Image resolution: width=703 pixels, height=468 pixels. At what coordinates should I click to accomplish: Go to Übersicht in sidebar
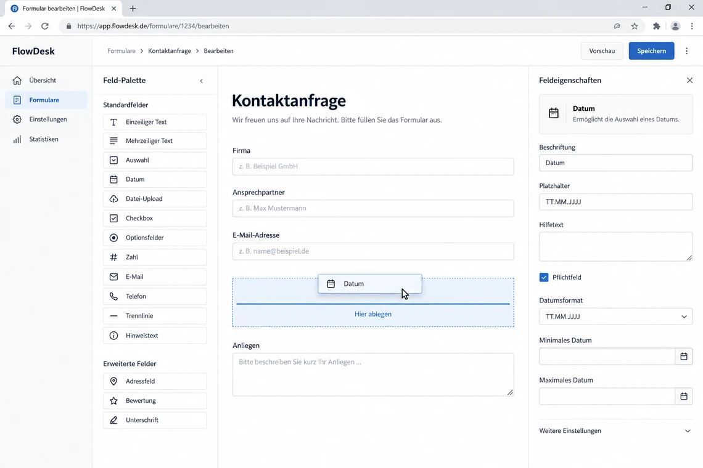46,81
